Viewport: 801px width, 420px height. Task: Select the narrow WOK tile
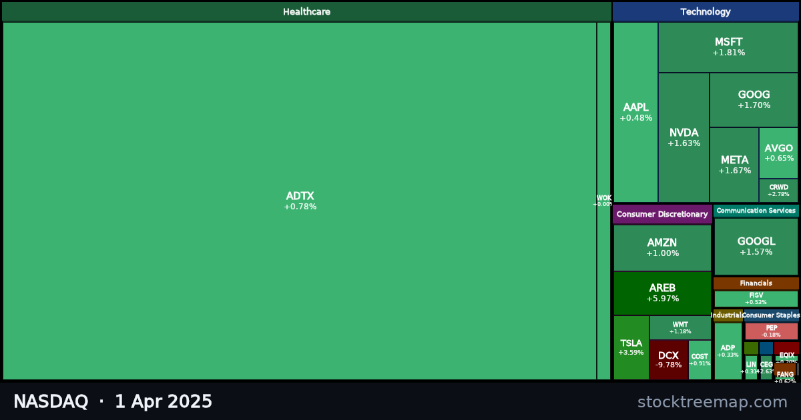pos(603,201)
